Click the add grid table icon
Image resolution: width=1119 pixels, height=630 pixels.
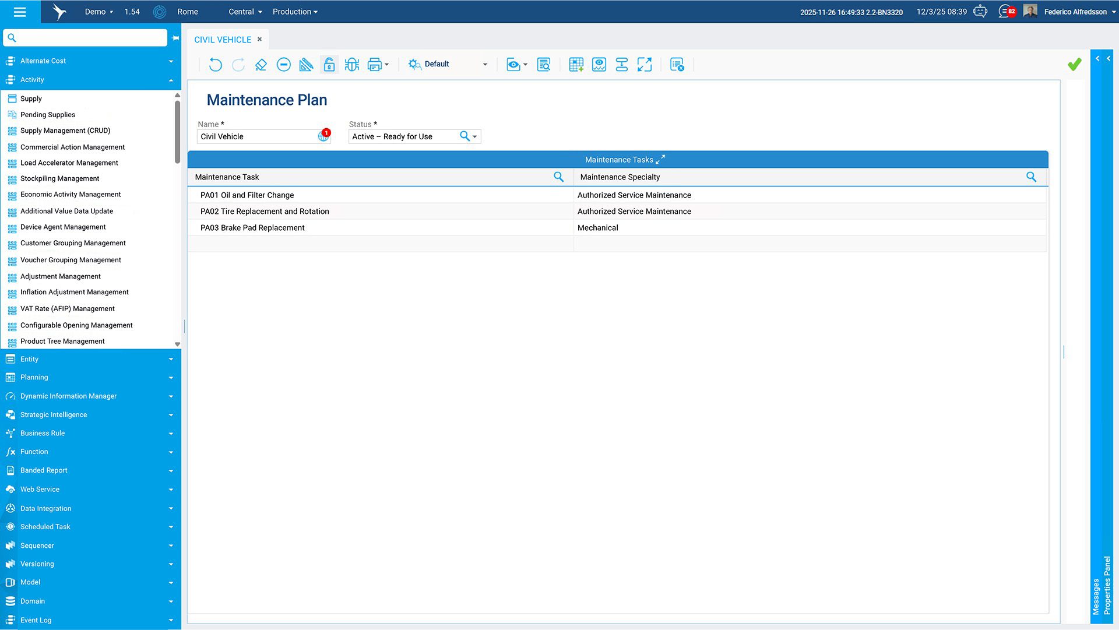[576, 65]
